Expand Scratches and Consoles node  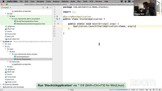pyautogui.click(x=1, y=87)
